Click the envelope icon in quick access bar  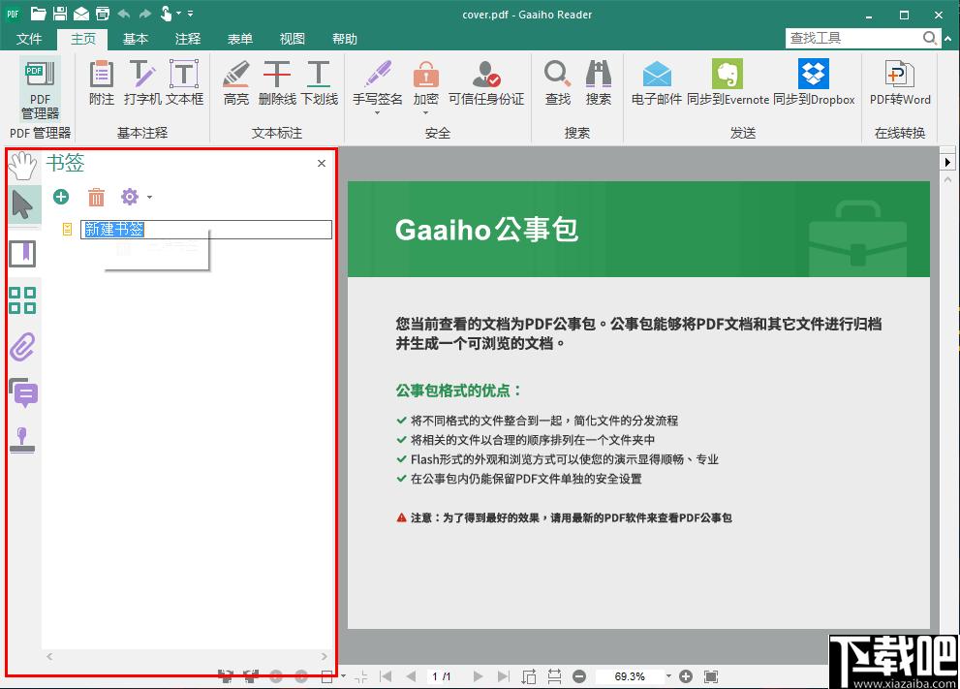(80, 14)
